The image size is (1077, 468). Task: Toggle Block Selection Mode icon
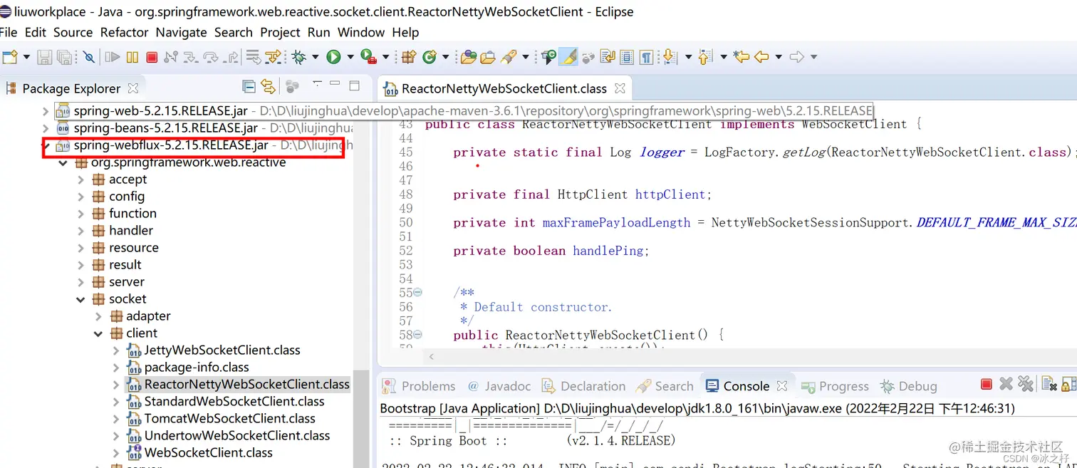pos(627,57)
